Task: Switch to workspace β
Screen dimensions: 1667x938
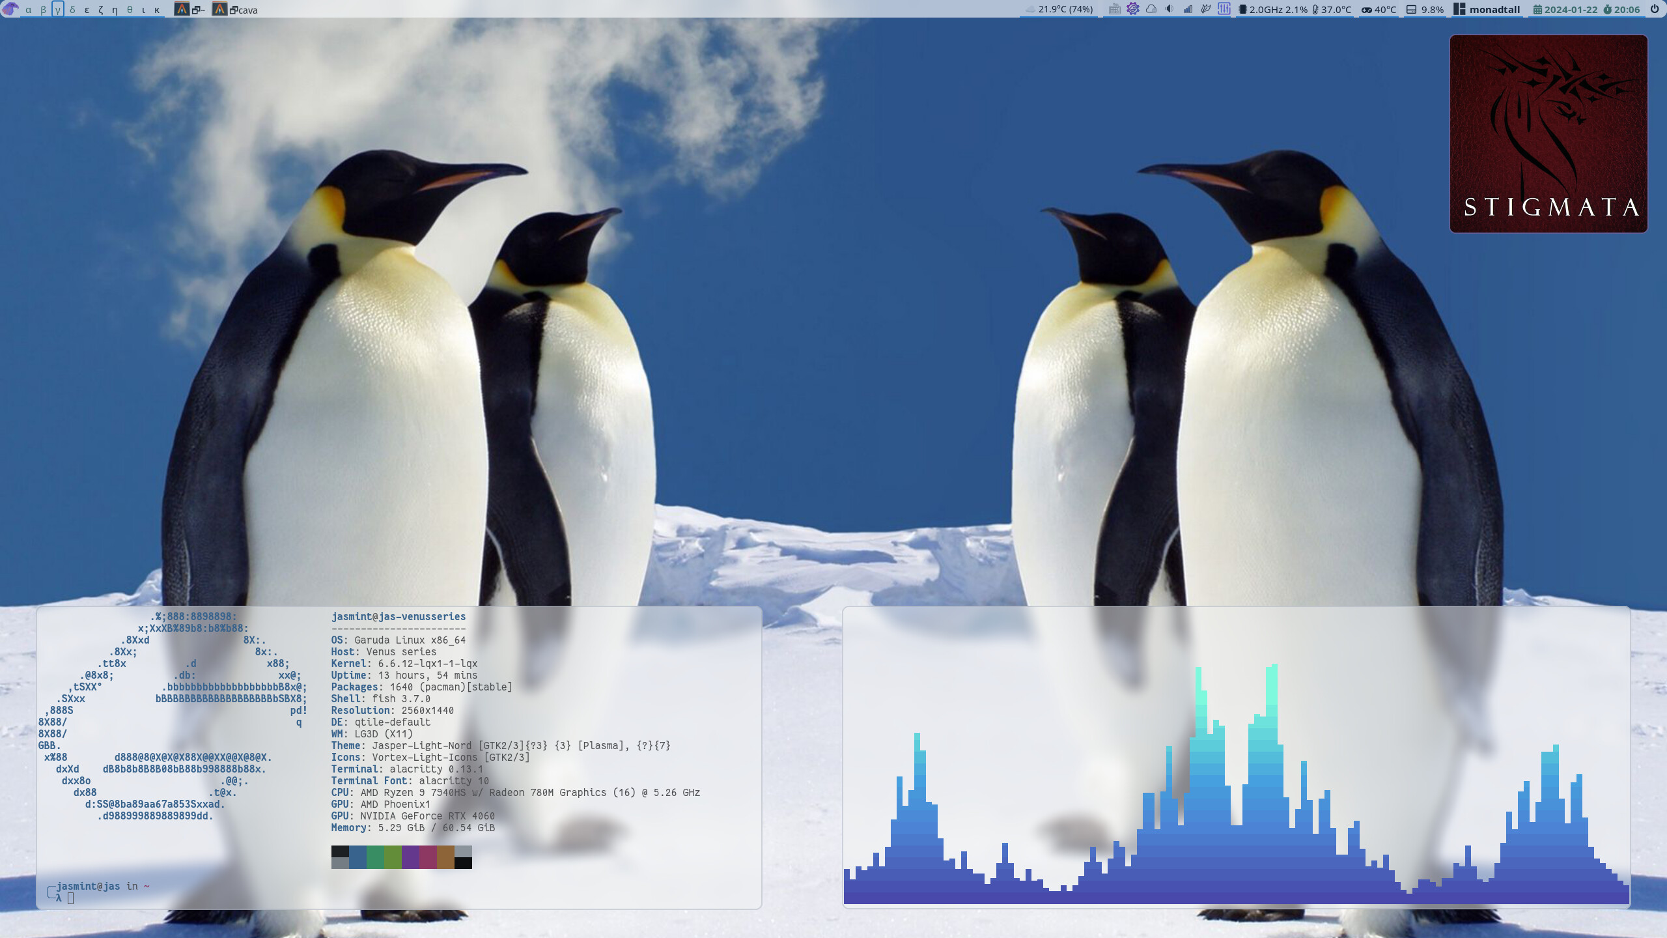Action: click(x=43, y=10)
